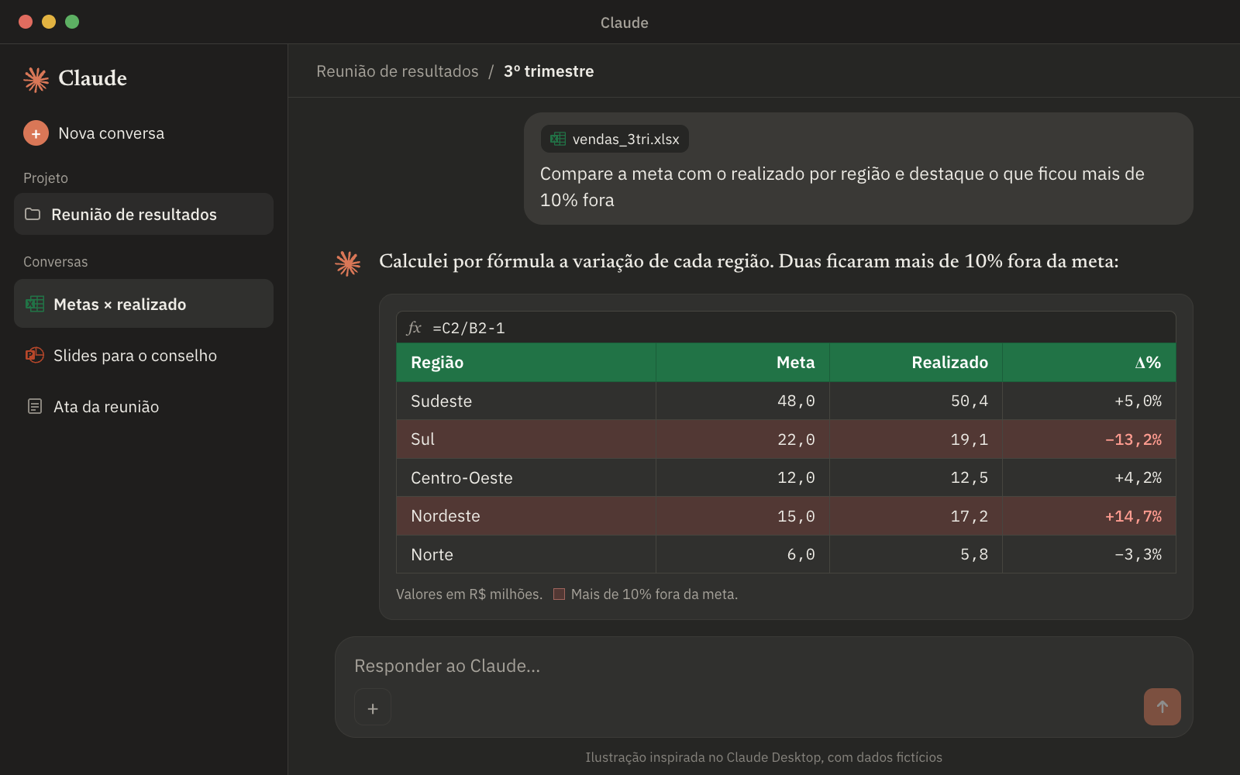
Task: Go to Reunião de resultados breadcrumb
Action: [x=398, y=71]
